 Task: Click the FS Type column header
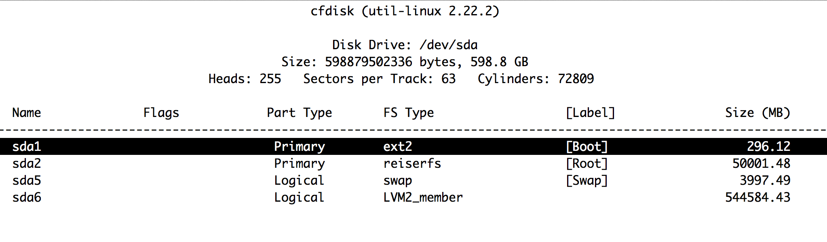pos(408,113)
